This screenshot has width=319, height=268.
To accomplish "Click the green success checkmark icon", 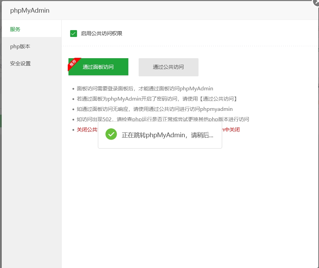I will (111, 134).
